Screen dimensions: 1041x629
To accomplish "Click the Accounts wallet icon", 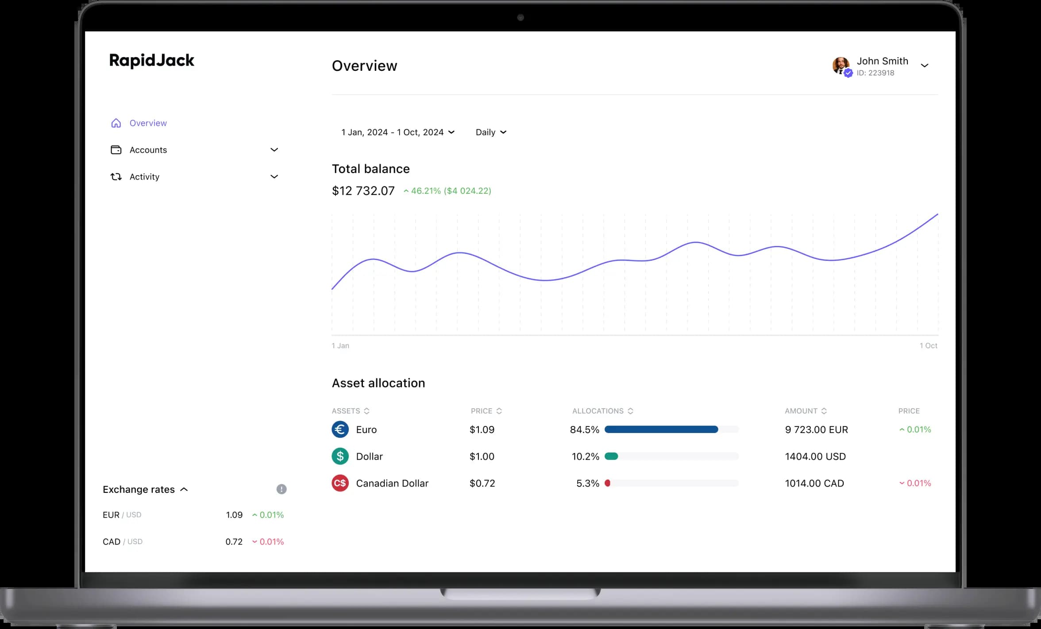I will click(116, 150).
